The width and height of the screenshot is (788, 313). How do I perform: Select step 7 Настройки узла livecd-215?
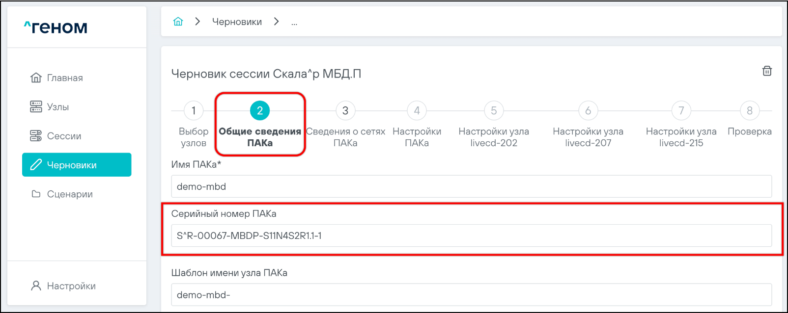tap(681, 111)
